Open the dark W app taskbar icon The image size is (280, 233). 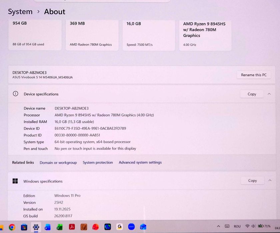pos(107,227)
